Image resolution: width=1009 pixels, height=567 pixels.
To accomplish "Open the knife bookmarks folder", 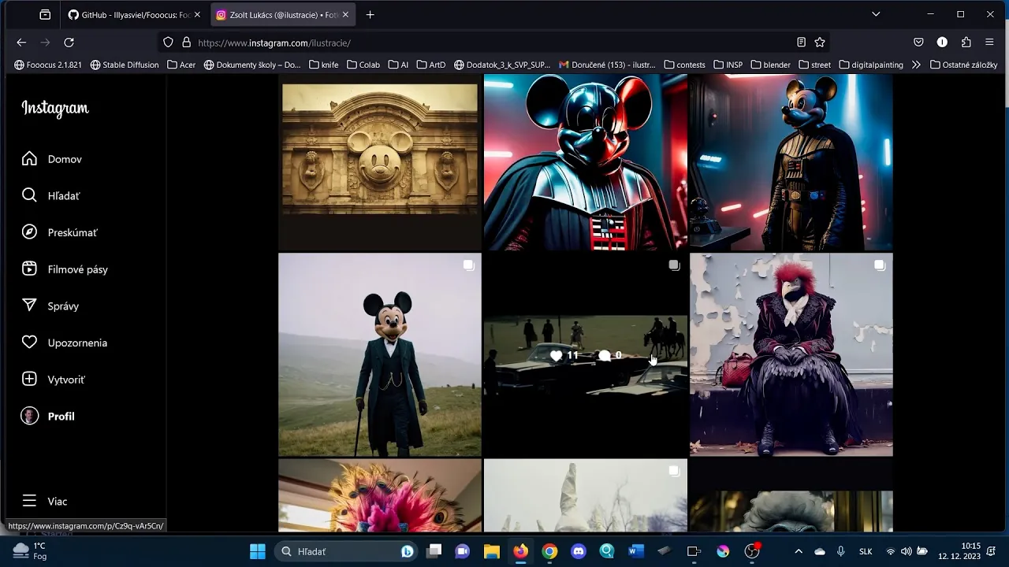I will (x=324, y=65).
